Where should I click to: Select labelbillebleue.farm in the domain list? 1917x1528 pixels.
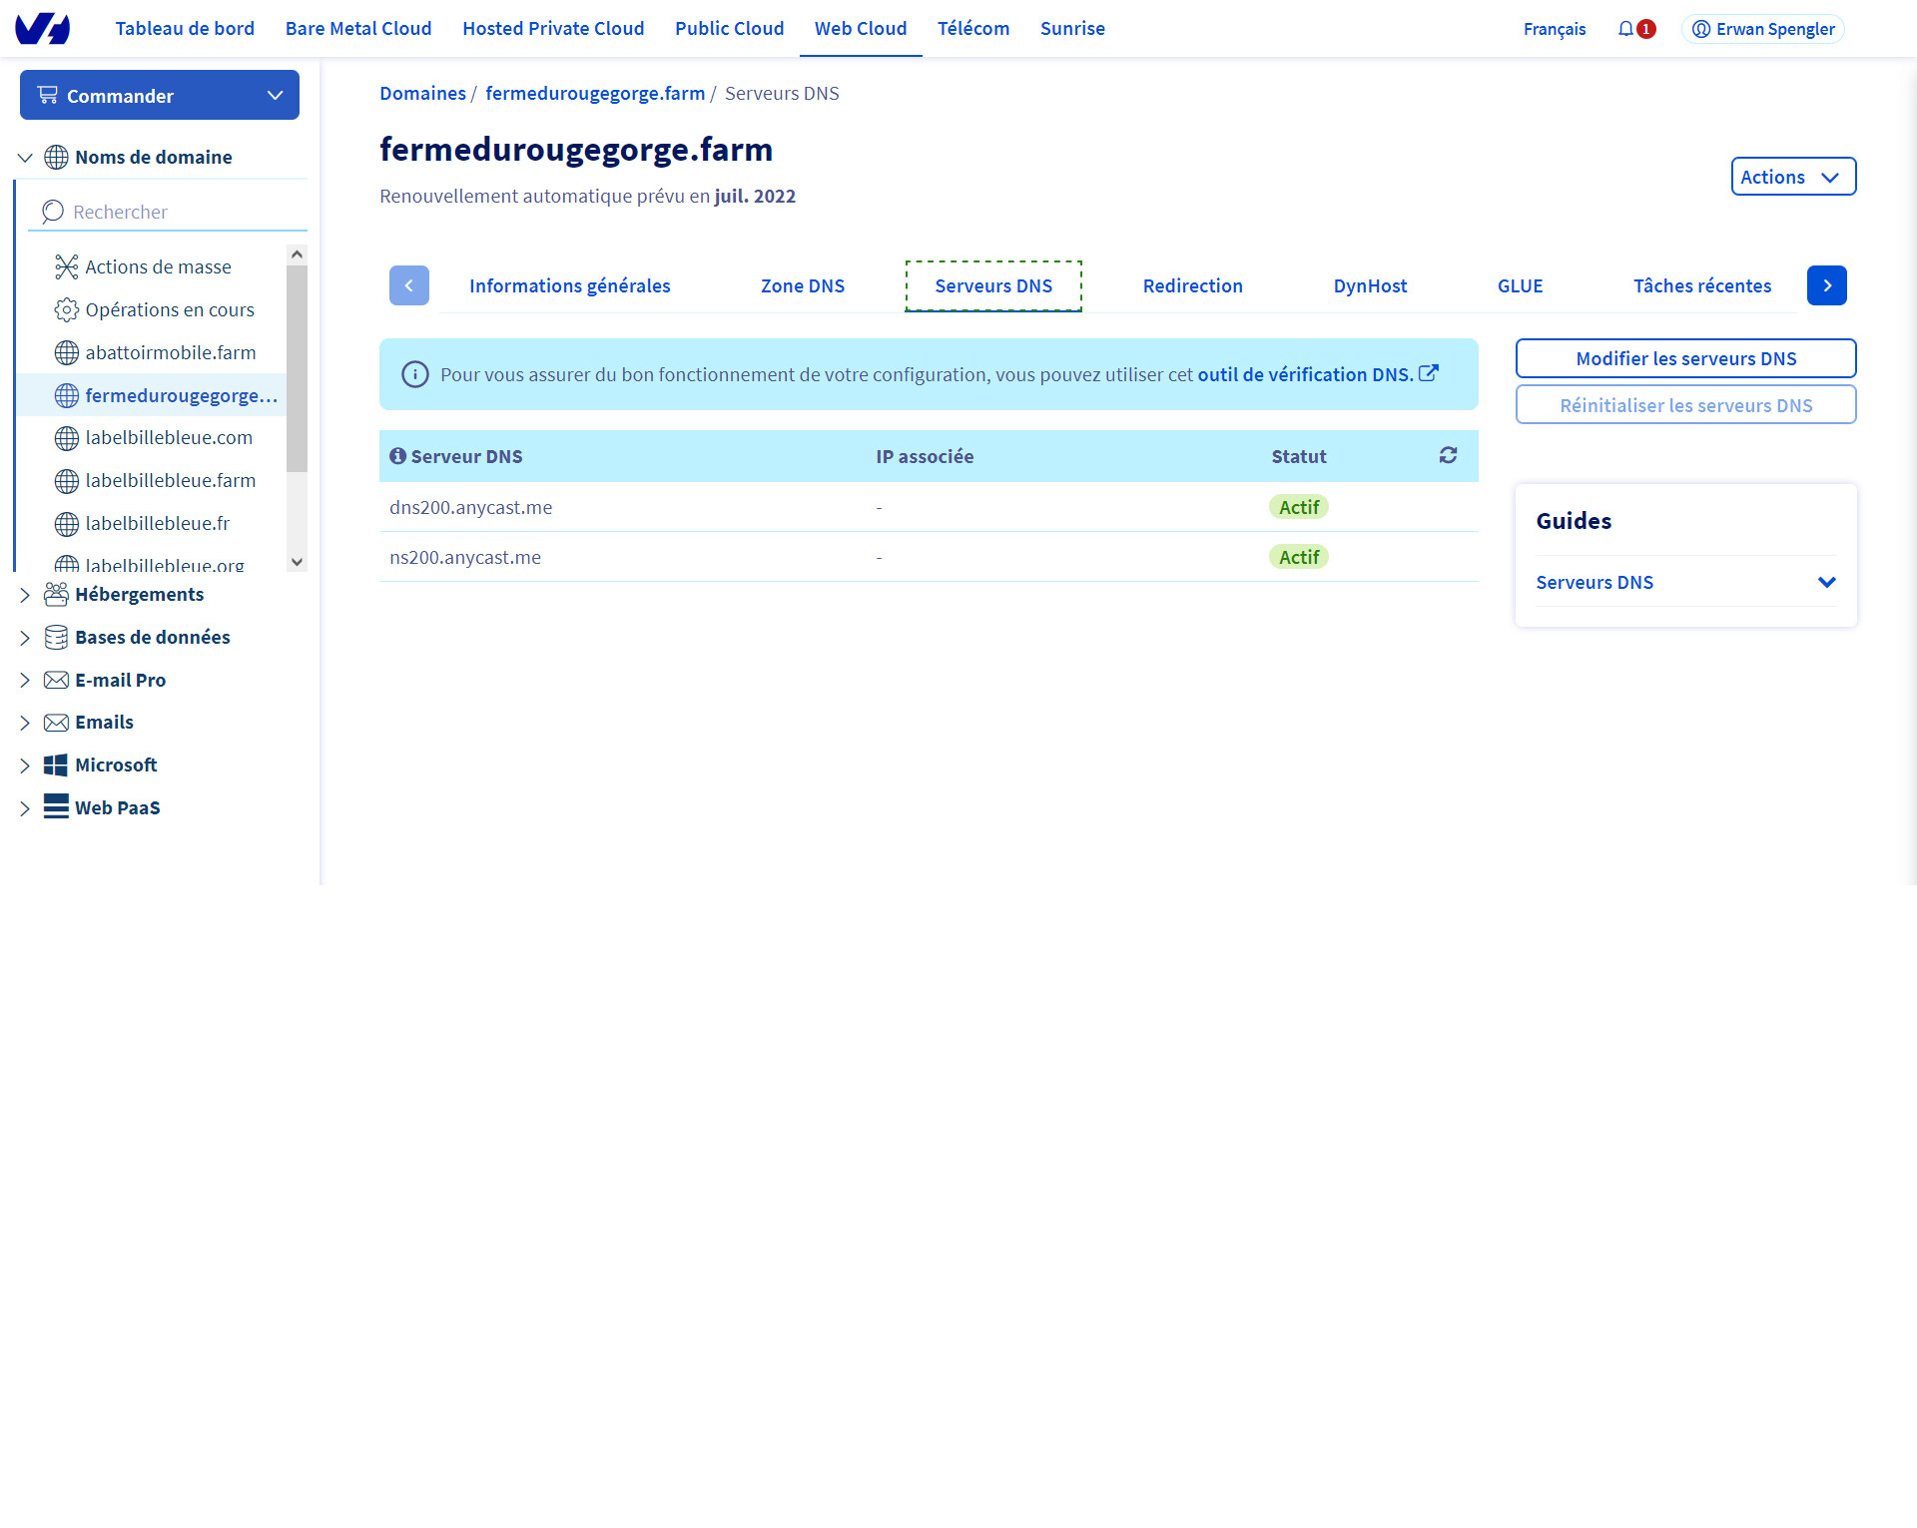(x=170, y=481)
